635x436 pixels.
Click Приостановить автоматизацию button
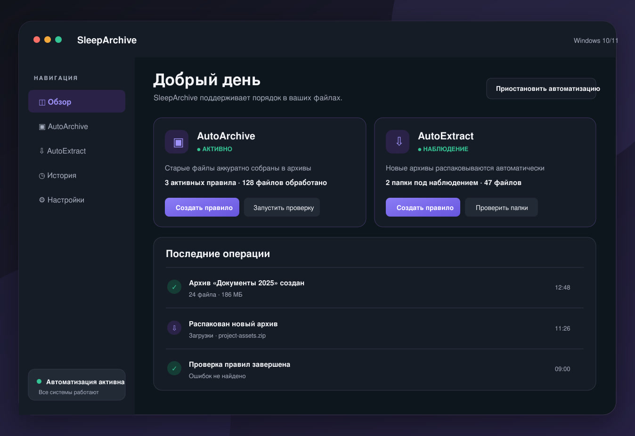pos(541,89)
